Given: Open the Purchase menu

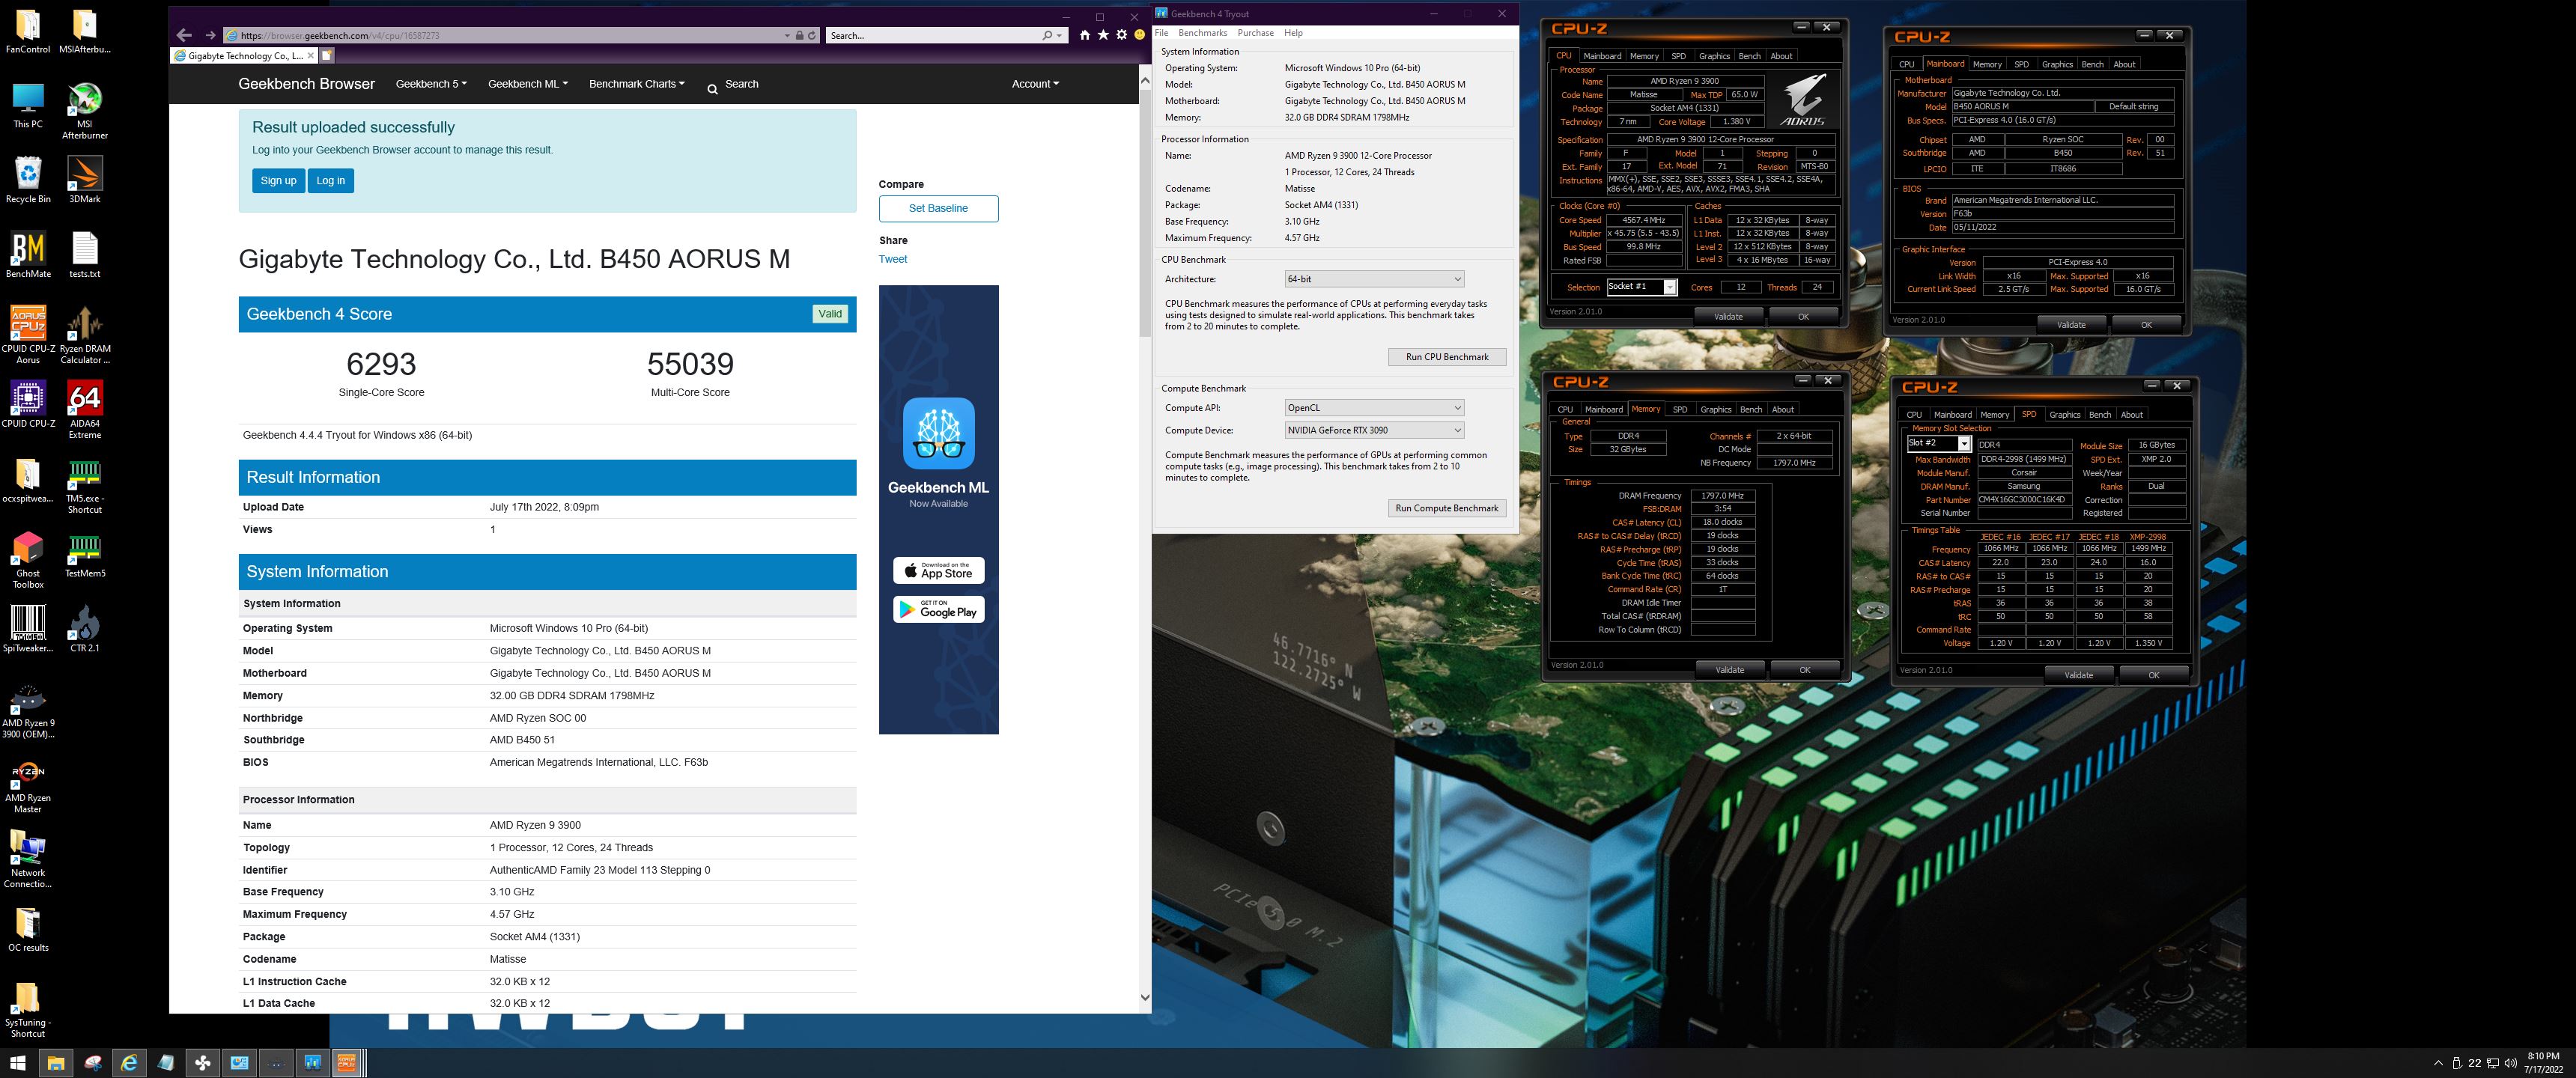Looking at the screenshot, I should (x=1255, y=33).
